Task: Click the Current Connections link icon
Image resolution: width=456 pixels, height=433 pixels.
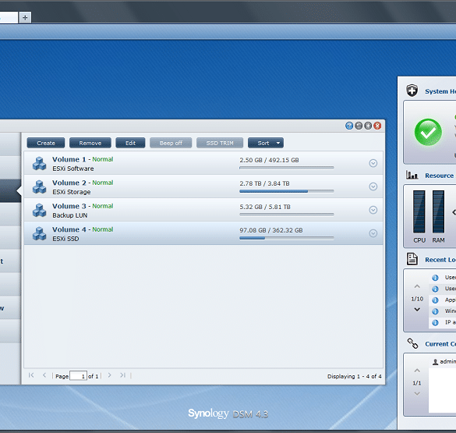Action: pyautogui.click(x=412, y=343)
